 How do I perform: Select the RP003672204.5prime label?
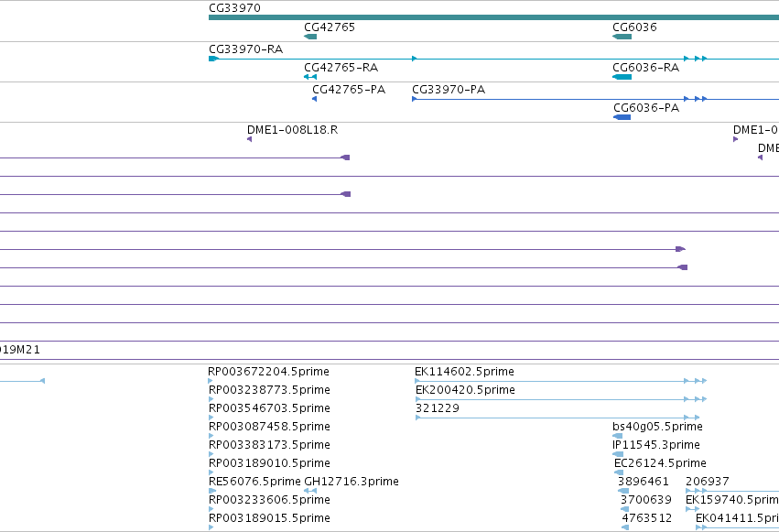268,372
